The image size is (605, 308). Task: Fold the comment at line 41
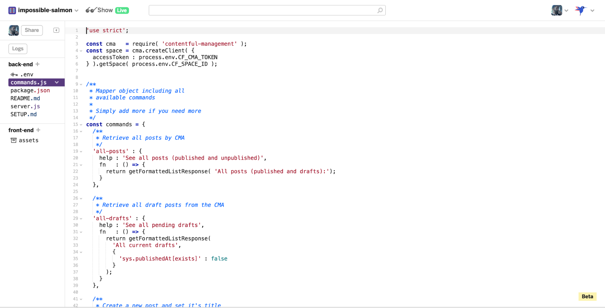click(x=81, y=299)
